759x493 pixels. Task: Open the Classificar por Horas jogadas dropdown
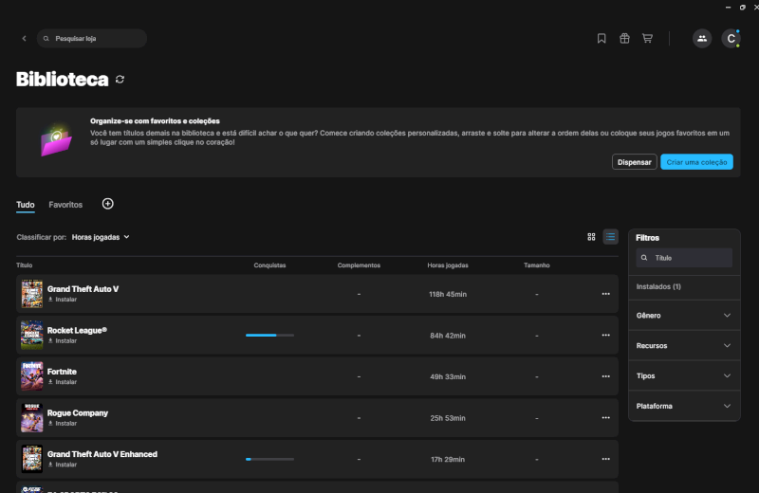(x=101, y=237)
